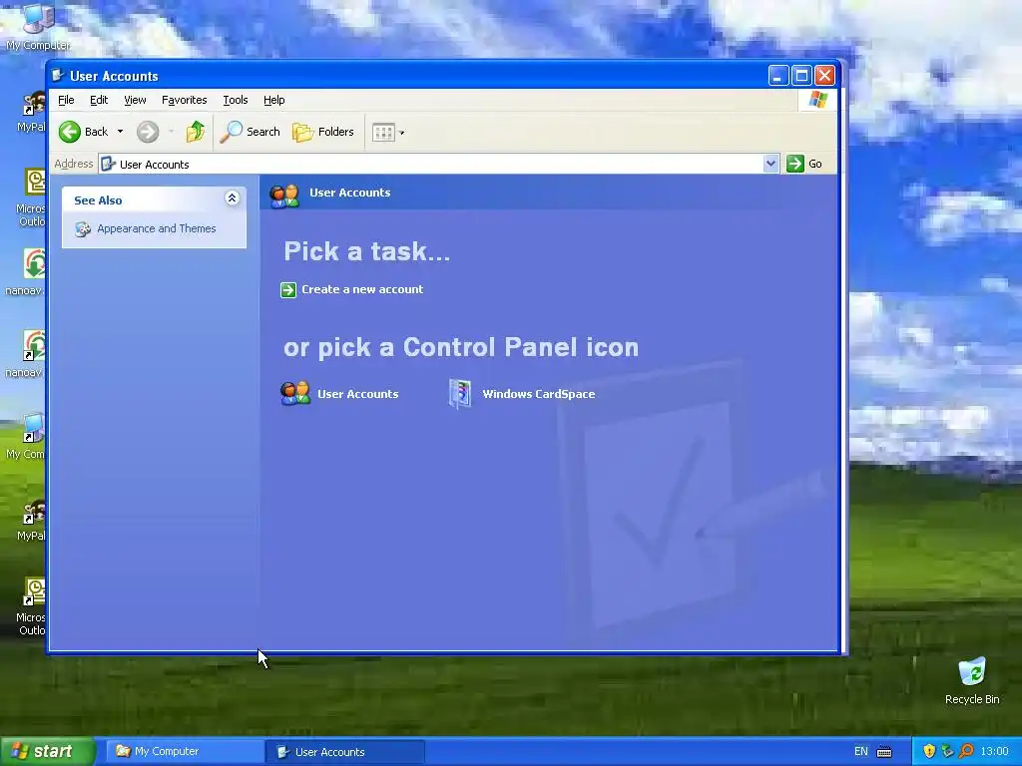Image resolution: width=1022 pixels, height=766 pixels.
Task: Expand the Address bar dropdown
Action: [x=771, y=164]
